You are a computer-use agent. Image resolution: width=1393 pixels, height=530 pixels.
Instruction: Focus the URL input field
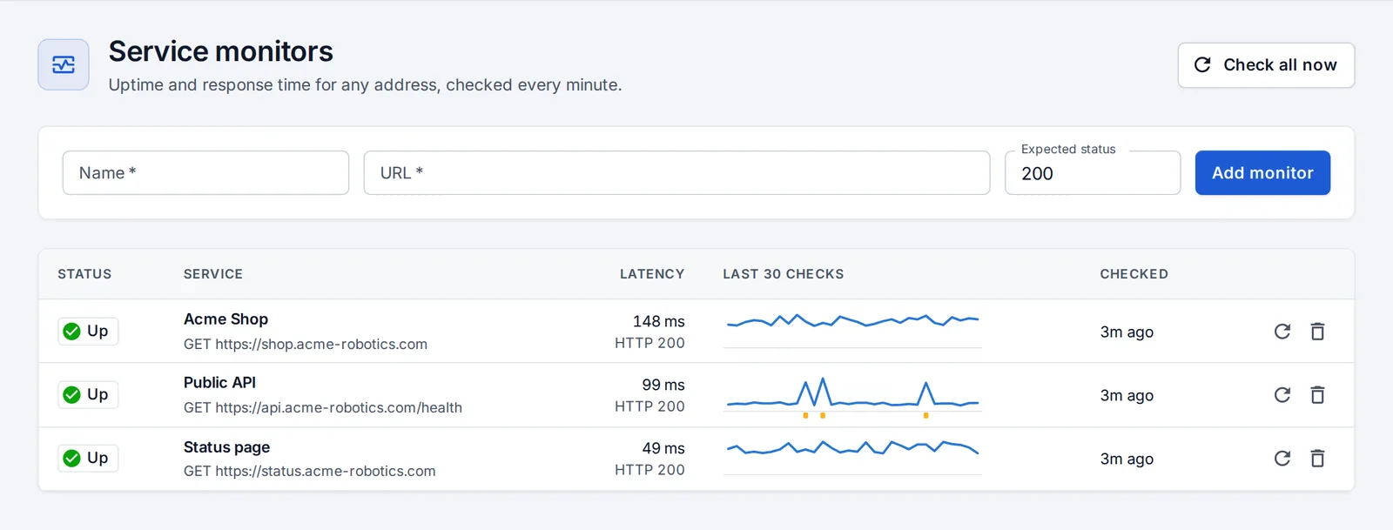pyautogui.click(x=676, y=172)
